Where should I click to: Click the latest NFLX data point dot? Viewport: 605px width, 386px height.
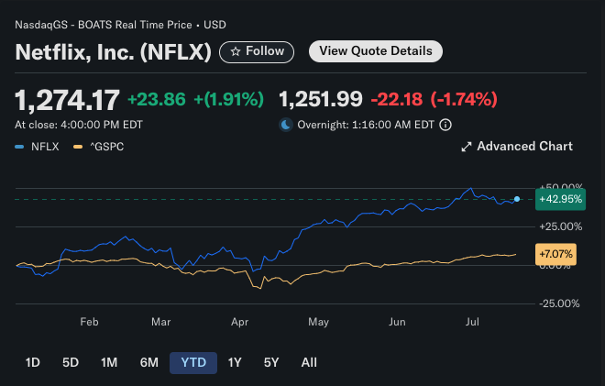pos(517,199)
